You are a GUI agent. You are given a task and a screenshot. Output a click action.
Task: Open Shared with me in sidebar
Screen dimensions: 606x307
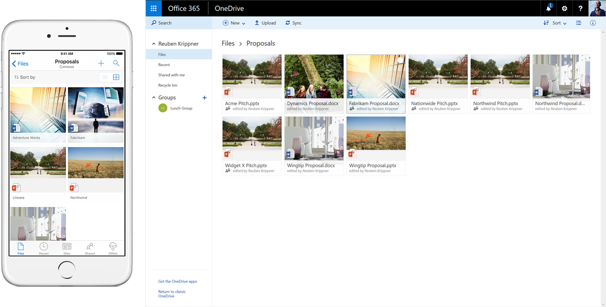(171, 75)
